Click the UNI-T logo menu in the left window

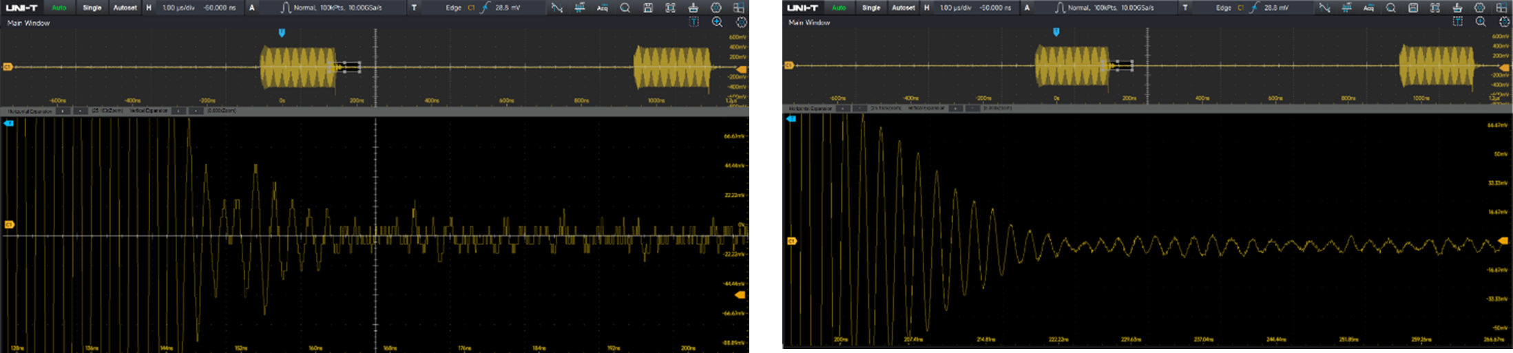[21, 8]
